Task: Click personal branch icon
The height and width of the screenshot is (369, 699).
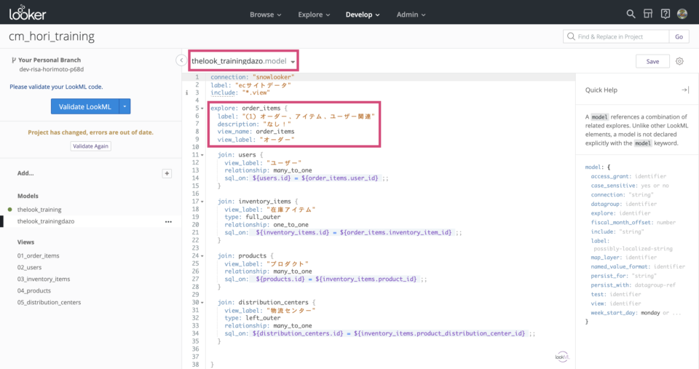Action: coord(13,60)
